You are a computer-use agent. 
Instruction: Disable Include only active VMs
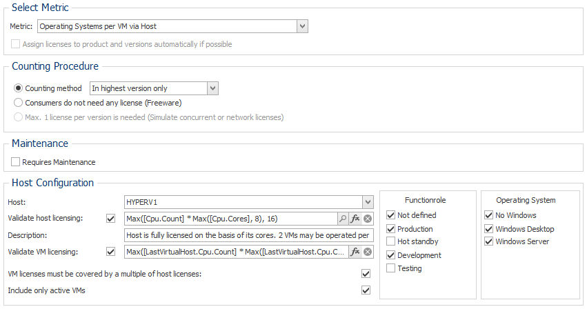366,290
